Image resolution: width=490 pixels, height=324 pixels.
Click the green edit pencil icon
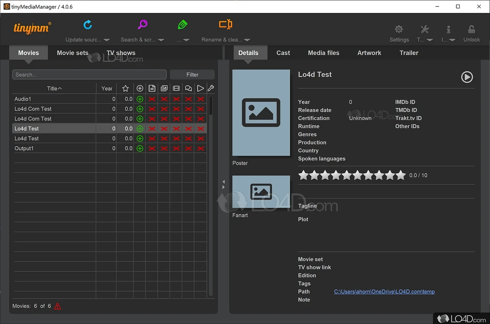tap(183, 24)
